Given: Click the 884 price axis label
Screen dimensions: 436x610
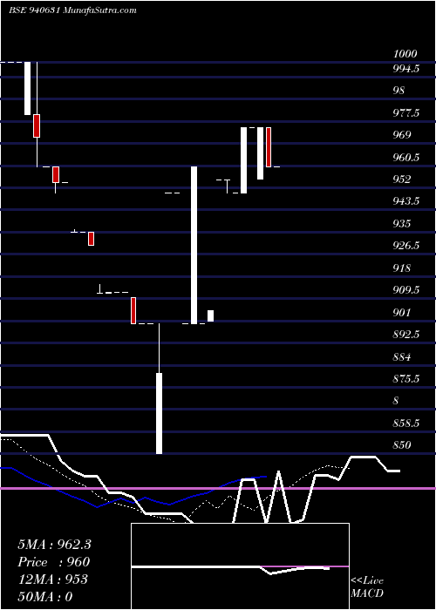Looking at the screenshot, I should click(x=402, y=356).
